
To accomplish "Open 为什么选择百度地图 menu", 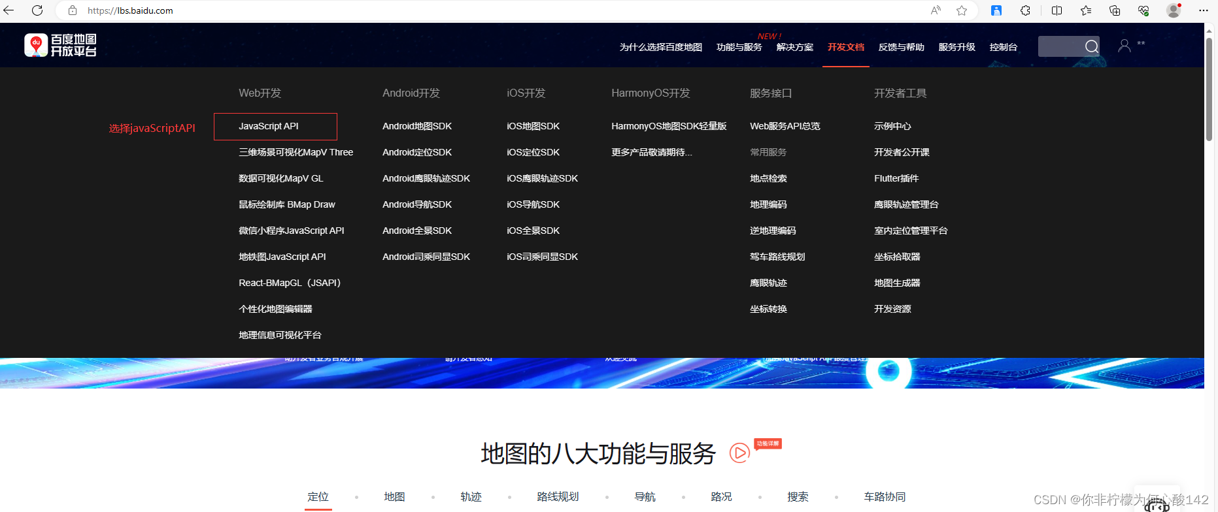I will pos(660,47).
